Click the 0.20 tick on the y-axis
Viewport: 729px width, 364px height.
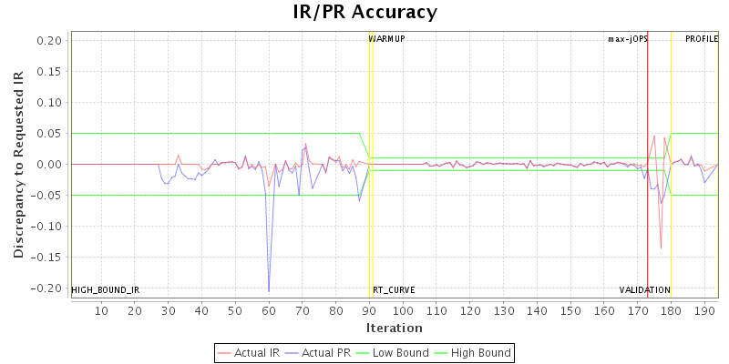click(50, 41)
